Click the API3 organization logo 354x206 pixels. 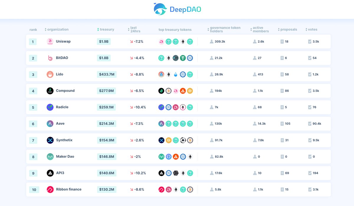click(x=50, y=173)
